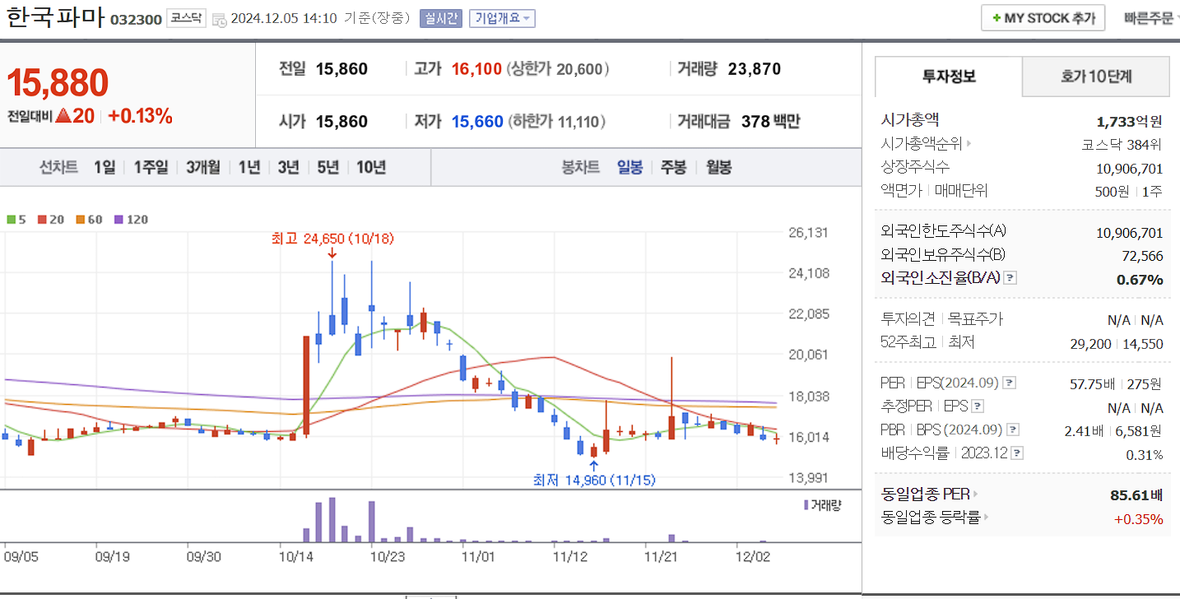Click the clock icon beside the quote date
1180x599 pixels.
click(221, 18)
